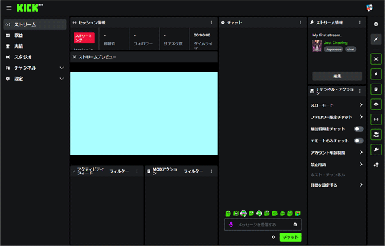Click the green チャット send button

point(291,237)
